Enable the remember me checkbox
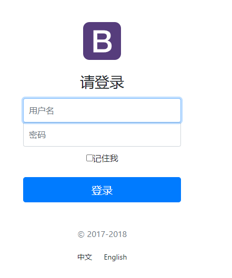This screenshot has width=232, height=278. (89, 158)
